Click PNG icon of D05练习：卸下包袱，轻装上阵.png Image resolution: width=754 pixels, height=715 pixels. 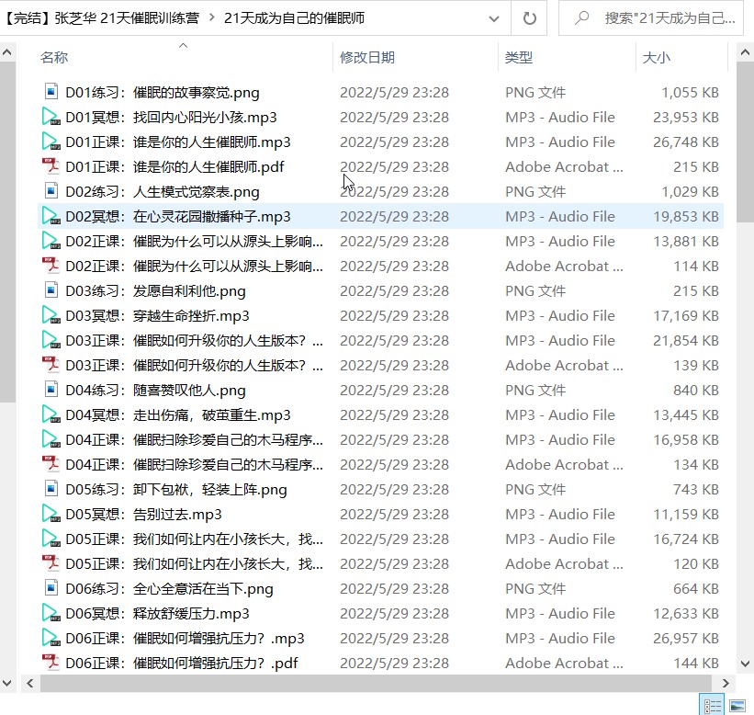[51, 489]
